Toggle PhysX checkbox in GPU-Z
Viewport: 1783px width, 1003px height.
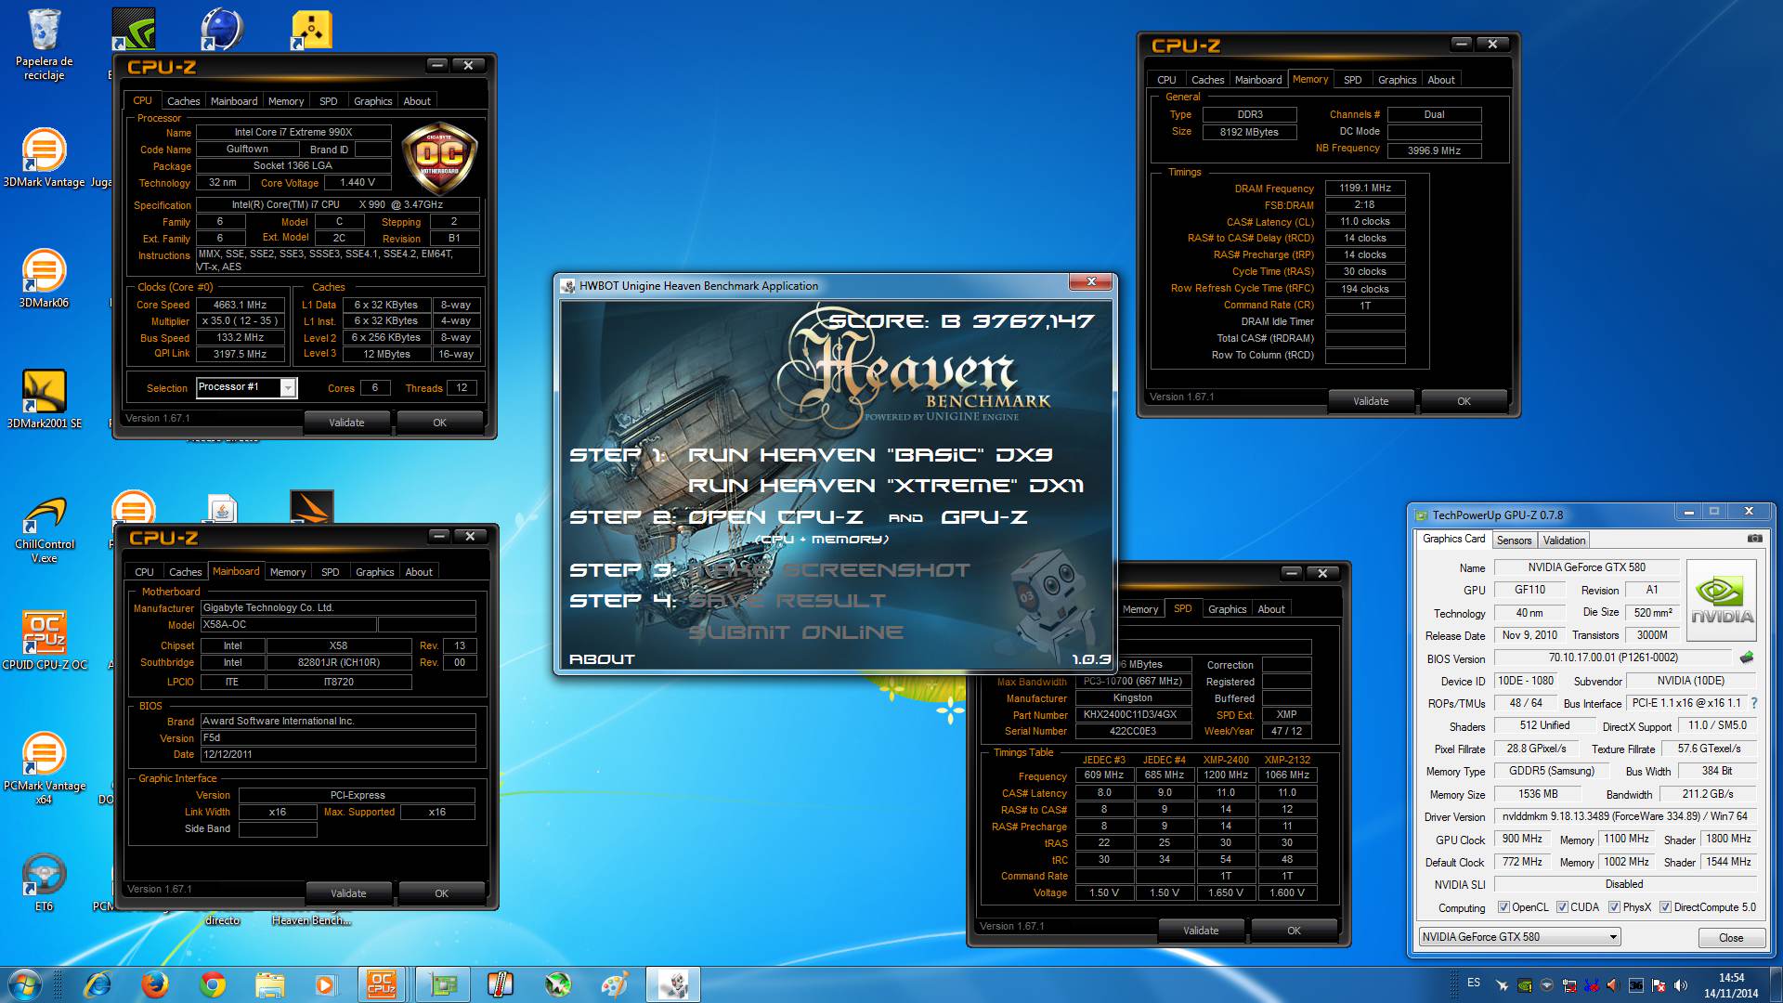pos(1614,907)
